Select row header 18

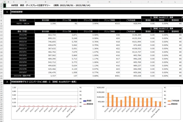coord(1,52)
